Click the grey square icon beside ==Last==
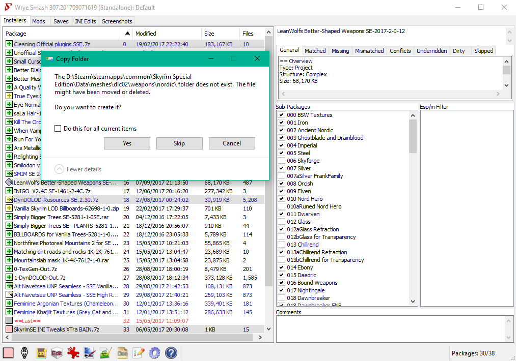Image resolution: width=516 pixels, height=361 pixels. point(9,321)
